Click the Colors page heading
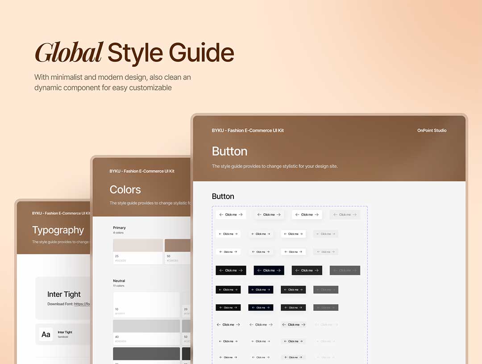Image resolution: width=482 pixels, height=364 pixels. (125, 190)
